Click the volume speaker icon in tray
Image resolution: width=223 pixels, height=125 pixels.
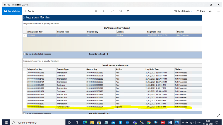pos(195,122)
